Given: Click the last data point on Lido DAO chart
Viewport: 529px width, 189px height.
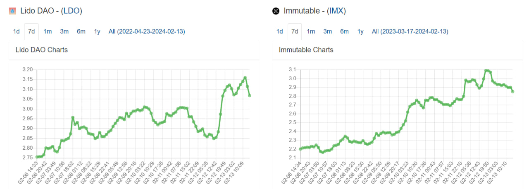Looking at the screenshot, I should coord(250,96).
